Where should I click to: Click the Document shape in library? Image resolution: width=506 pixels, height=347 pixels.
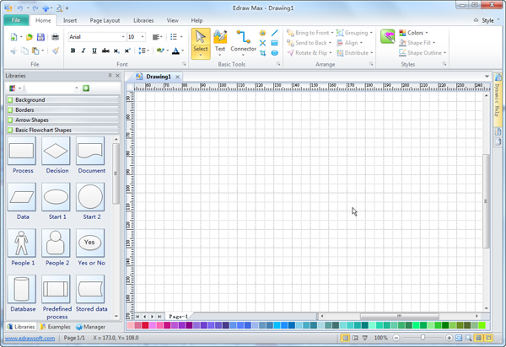click(x=91, y=155)
